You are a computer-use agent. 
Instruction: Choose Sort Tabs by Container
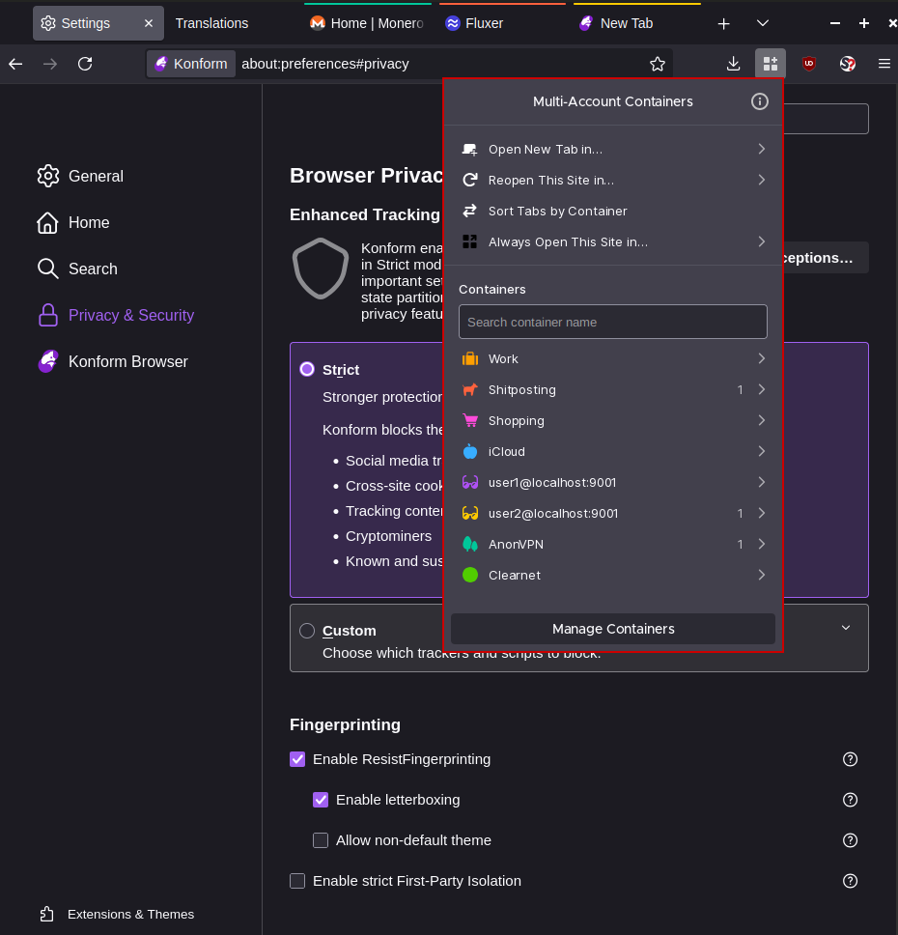click(x=557, y=211)
